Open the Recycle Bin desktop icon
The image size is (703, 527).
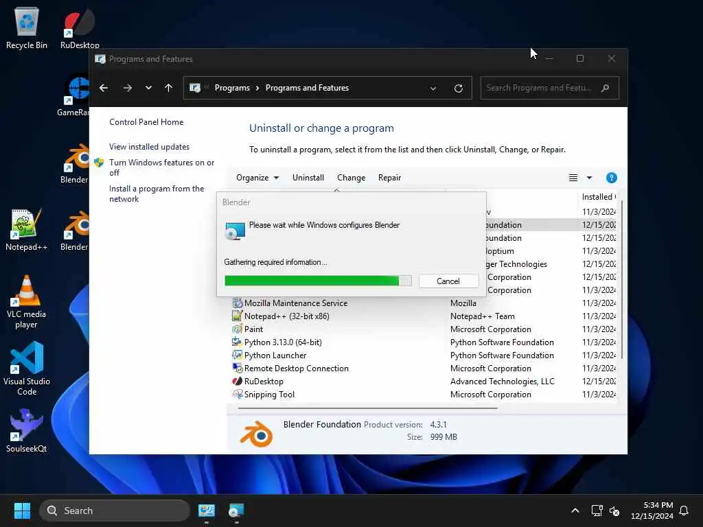coord(27,27)
